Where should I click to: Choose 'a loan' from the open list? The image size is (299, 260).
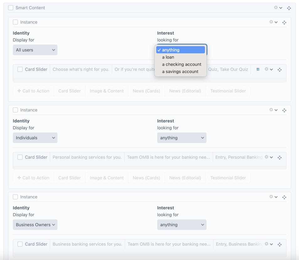coord(168,57)
